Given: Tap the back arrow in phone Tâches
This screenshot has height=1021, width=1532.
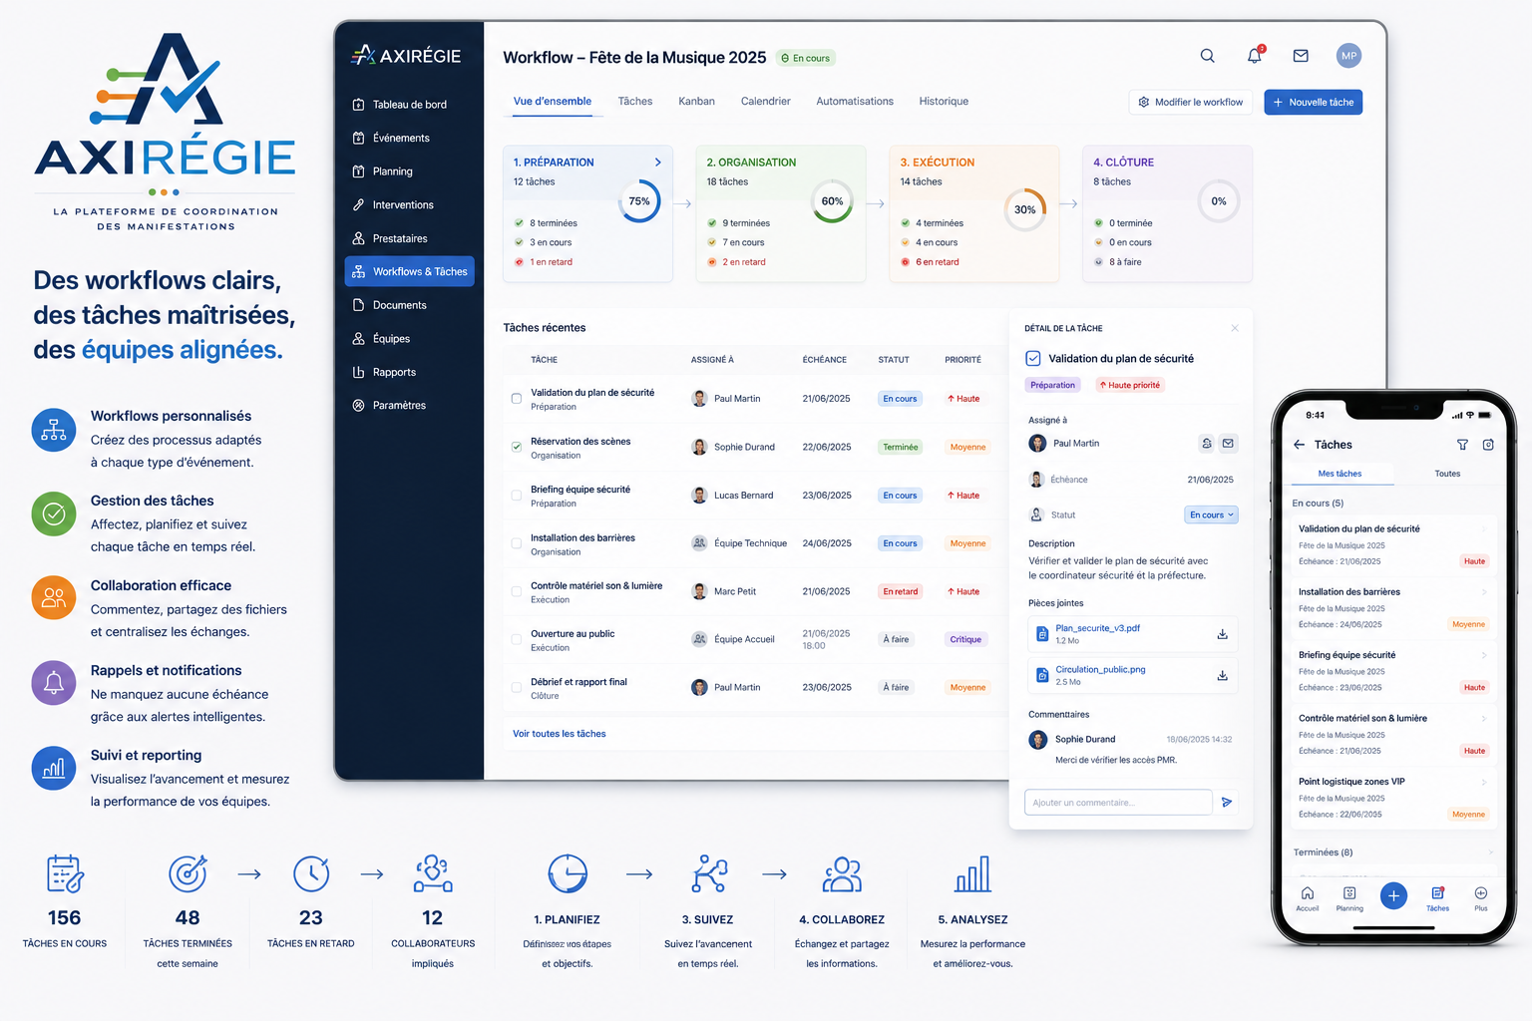Looking at the screenshot, I should click(x=1299, y=445).
